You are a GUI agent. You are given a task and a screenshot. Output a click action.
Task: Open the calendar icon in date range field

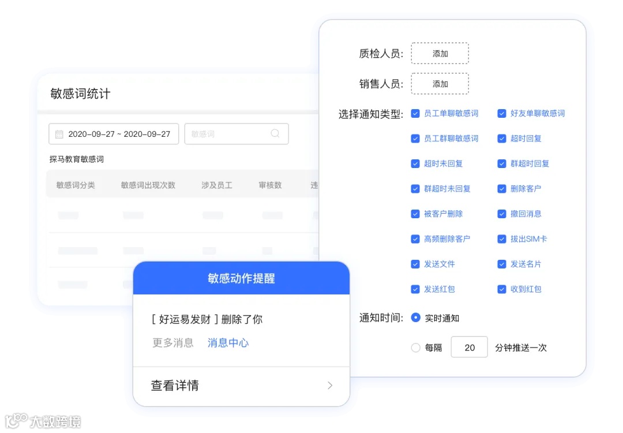click(58, 134)
